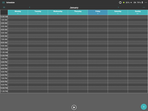This screenshot has width=148, height=111.
Task: Click the EN language indicator
Action: (135, 3)
